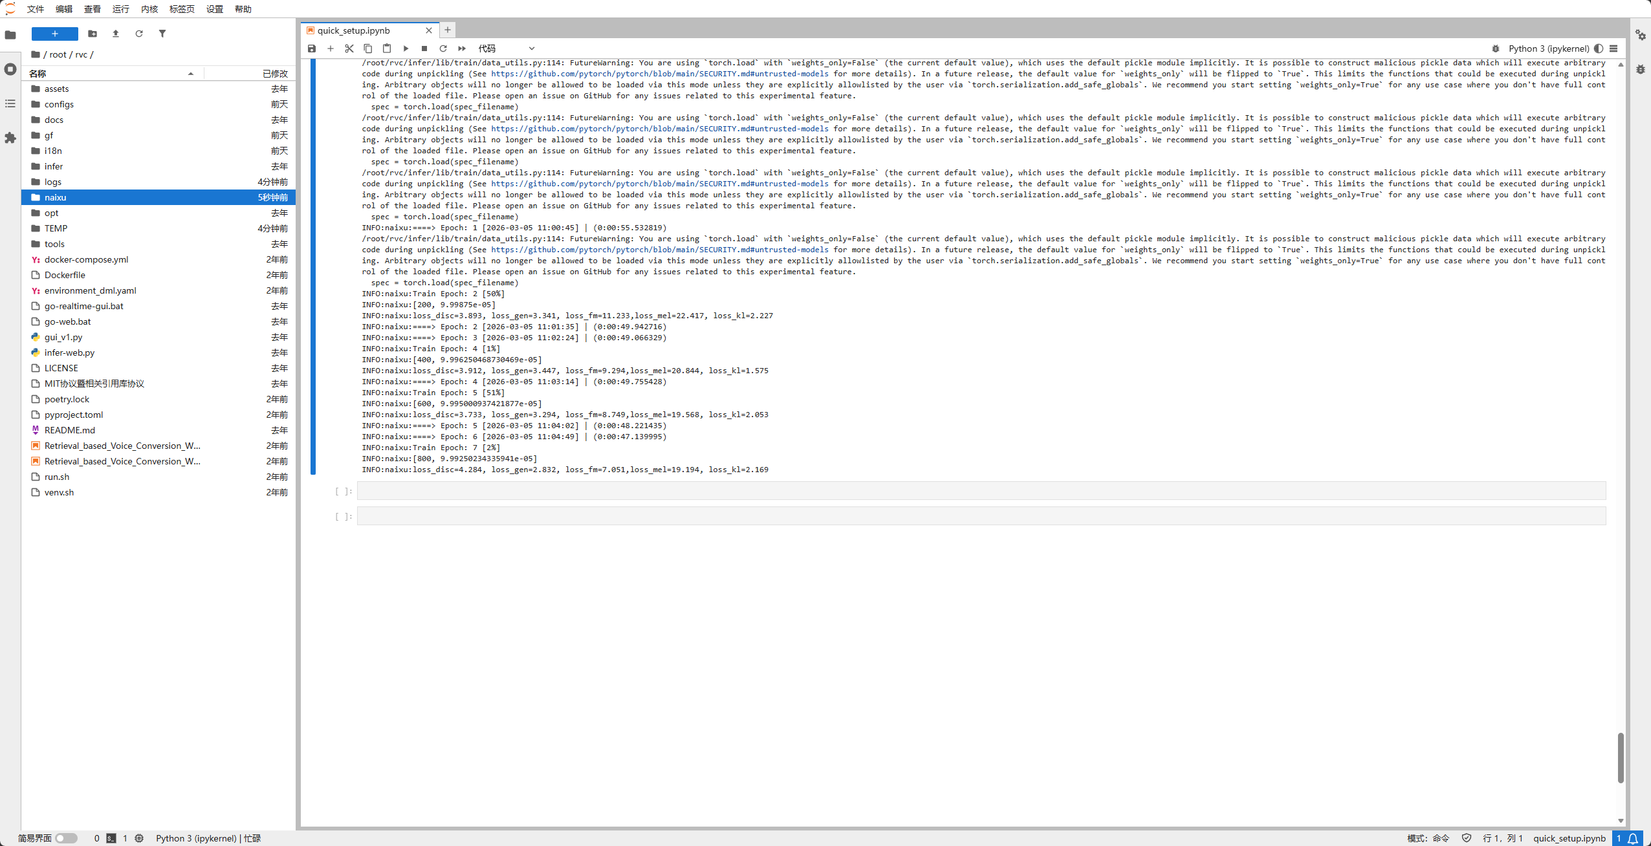1651x846 pixels.
Task: Open the file browser sidebar panel
Action: point(10,35)
